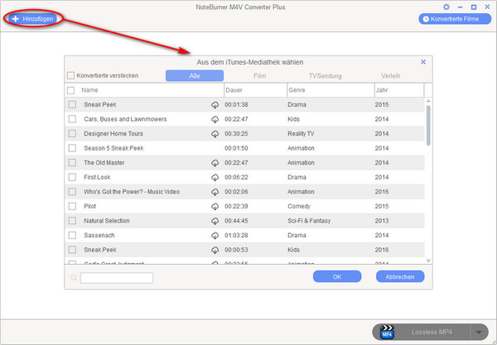The height and width of the screenshot is (345, 497).
Task: Click cloud icon for The Old Master
Action: click(215, 163)
